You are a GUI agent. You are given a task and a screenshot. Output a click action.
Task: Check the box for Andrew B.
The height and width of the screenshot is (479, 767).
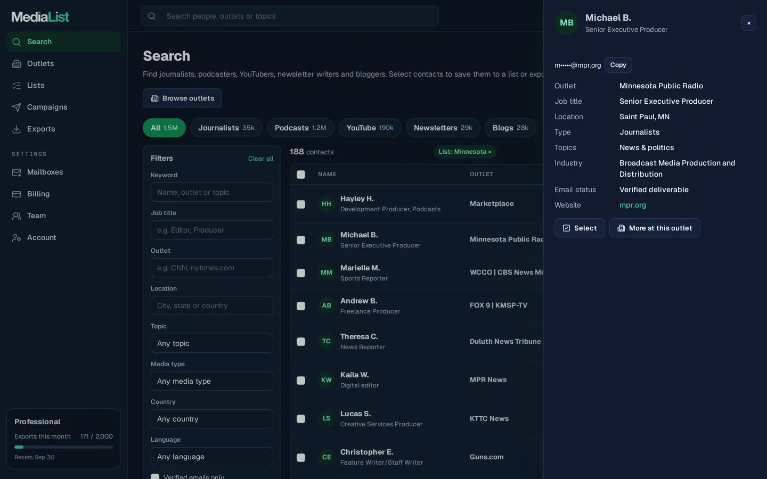click(301, 306)
